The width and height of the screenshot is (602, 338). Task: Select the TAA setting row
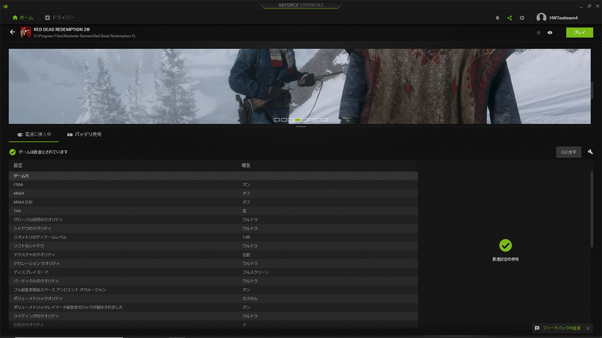click(x=213, y=211)
